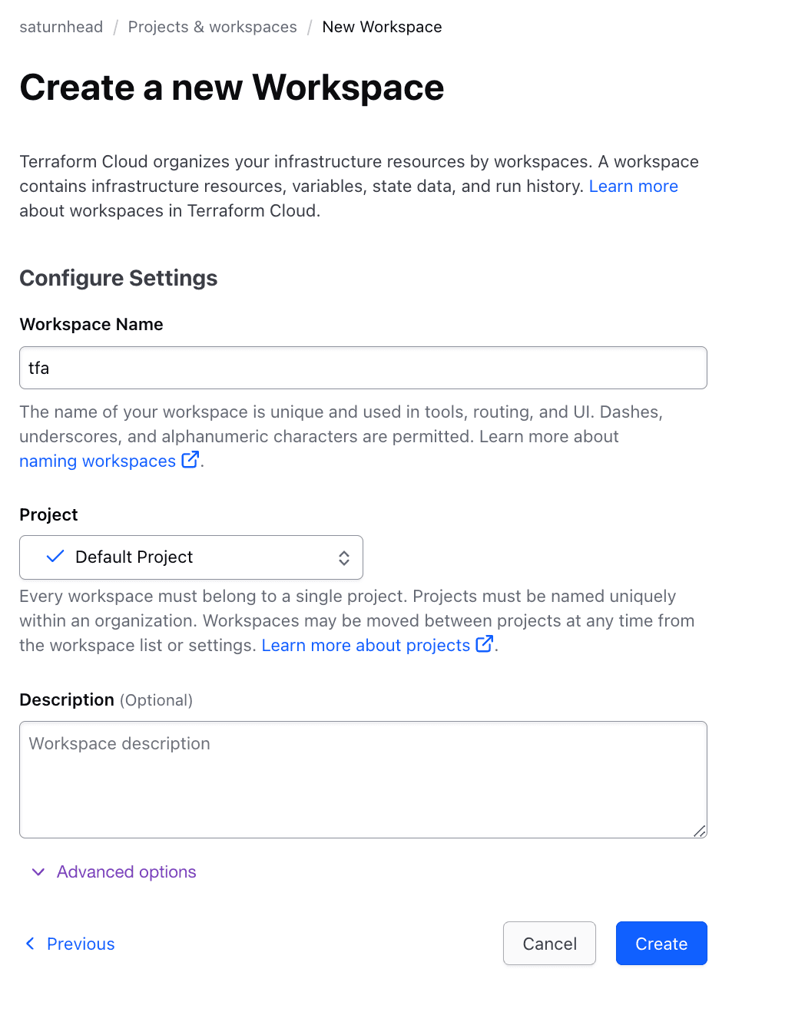
Task: Select the saturnhead organization breadcrumb
Action: tap(61, 27)
